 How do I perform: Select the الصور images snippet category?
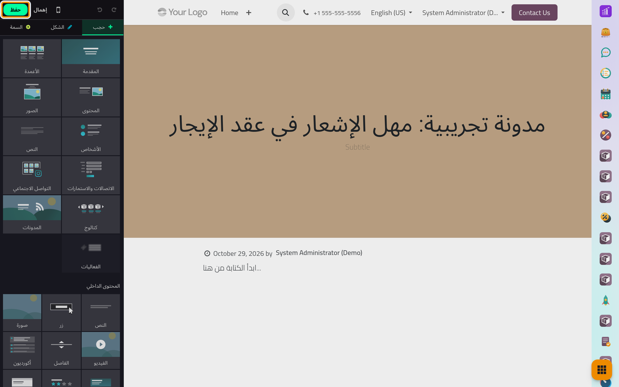pos(32,97)
